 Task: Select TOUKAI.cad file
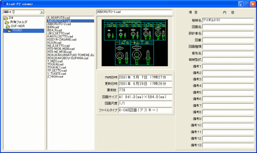coord(55,64)
